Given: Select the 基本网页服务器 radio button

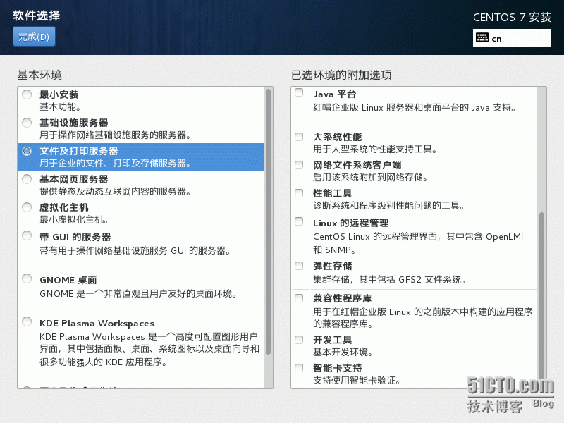Looking at the screenshot, I should [x=27, y=179].
